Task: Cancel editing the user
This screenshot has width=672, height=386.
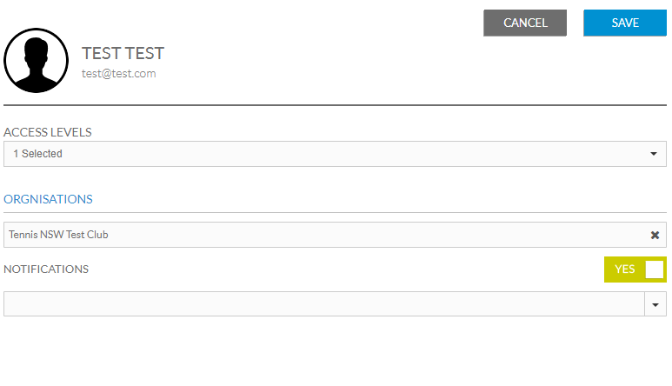Action: pos(525,23)
